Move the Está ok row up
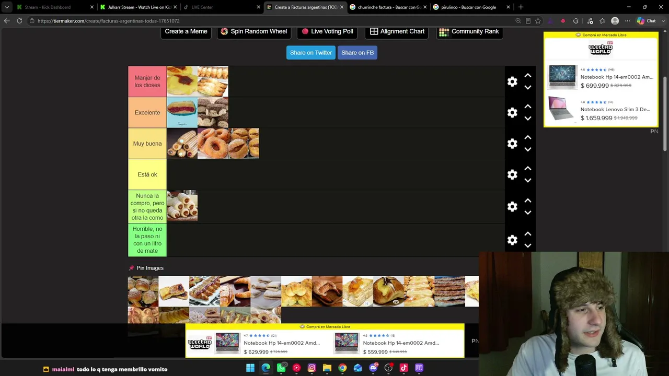The image size is (669, 376). coord(528,168)
